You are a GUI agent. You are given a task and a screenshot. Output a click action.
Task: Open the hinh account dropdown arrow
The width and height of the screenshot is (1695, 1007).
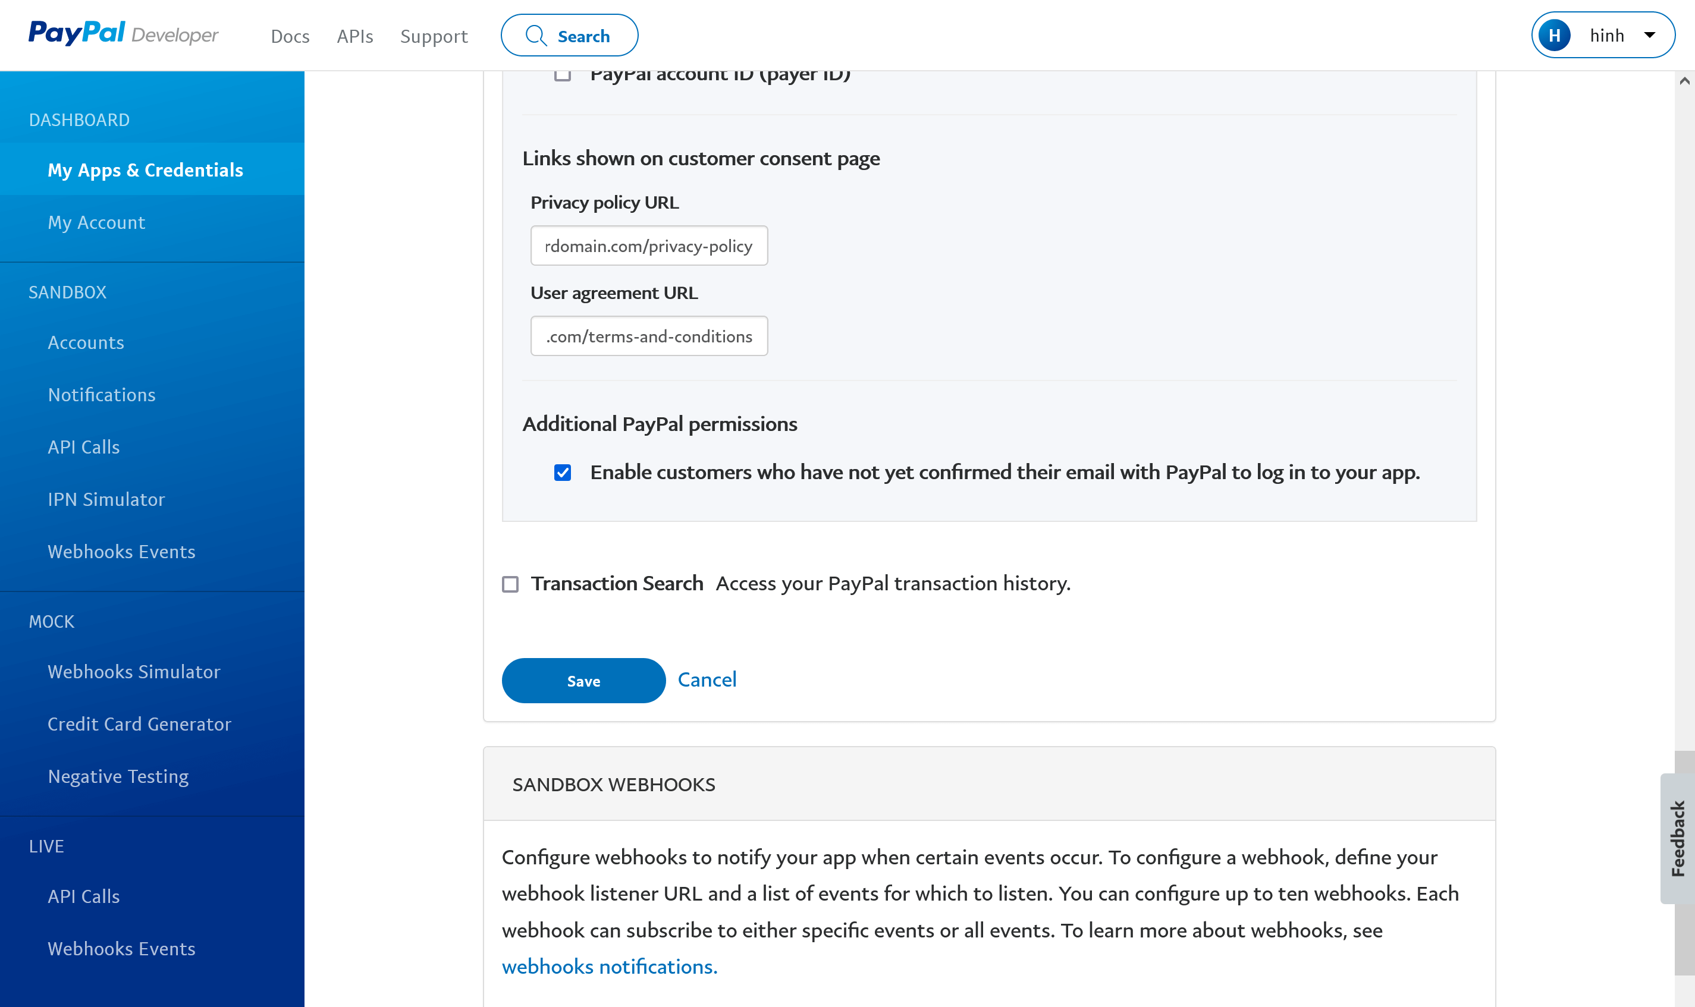(1650, 35)
